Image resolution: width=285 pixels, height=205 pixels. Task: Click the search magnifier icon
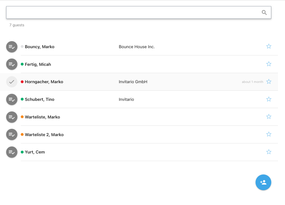(x=264, y=13)
